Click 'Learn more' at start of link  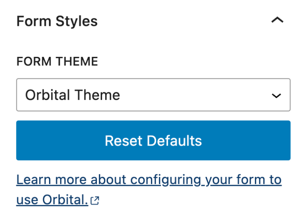pyautogui.click(x=51, y=179)
